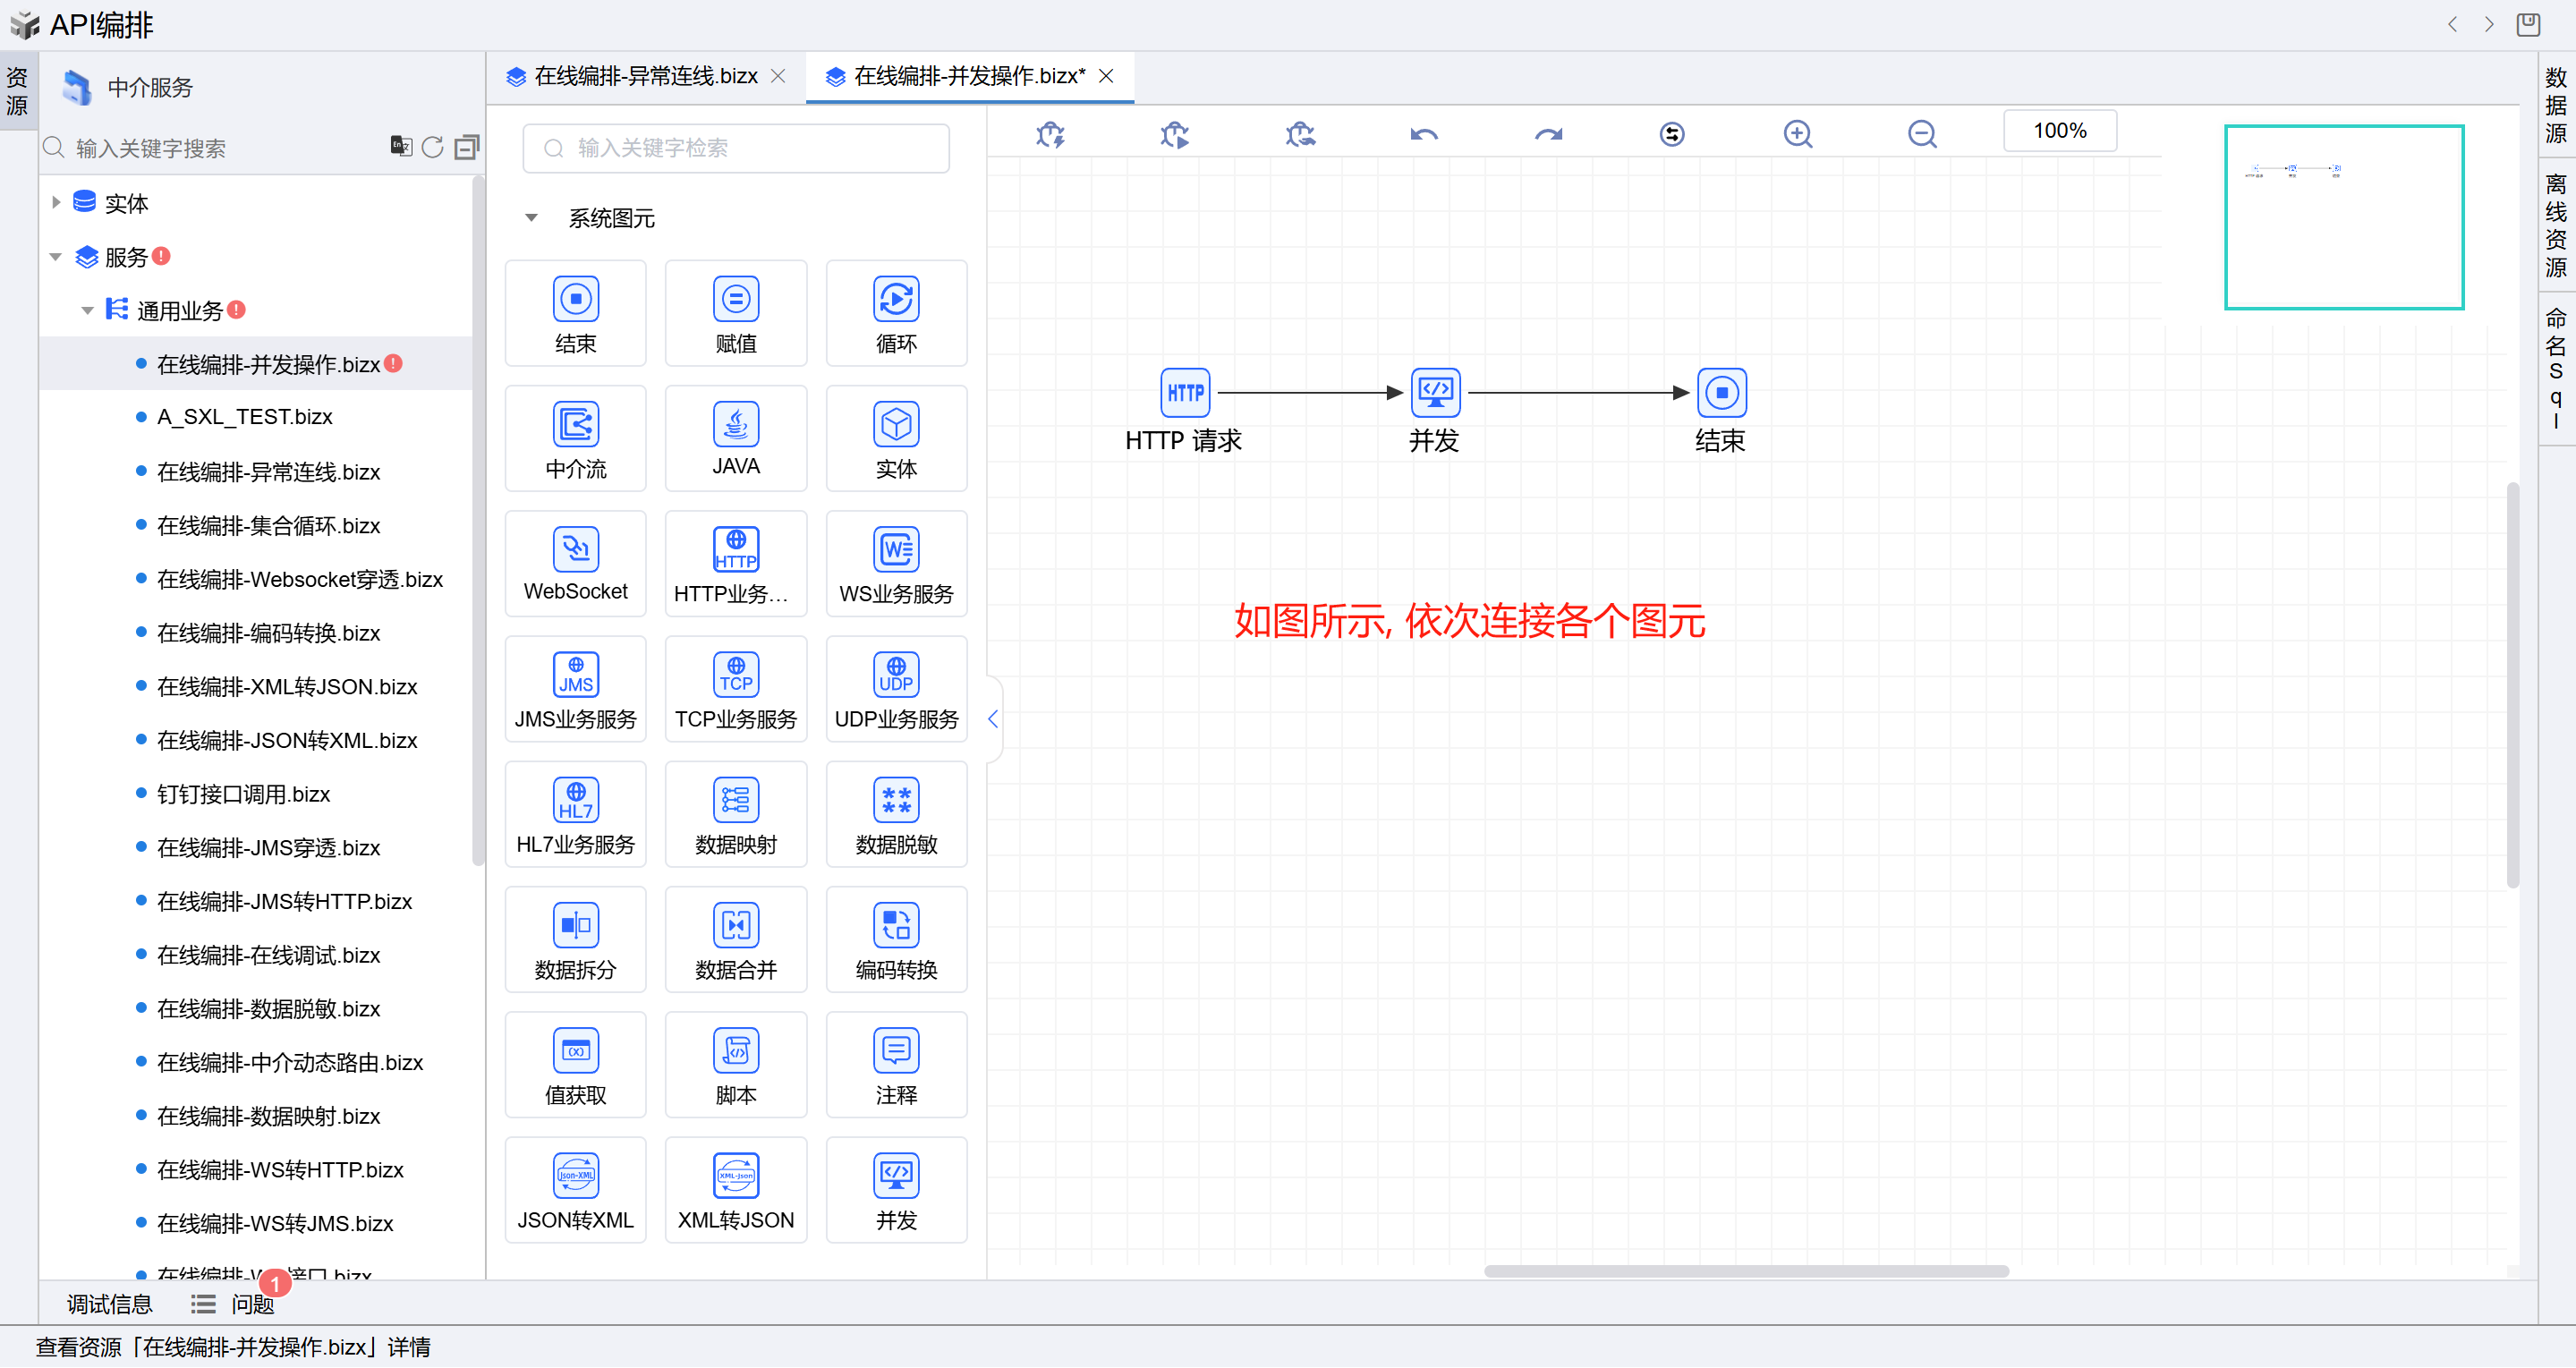
Task: Expand the 实体 tree node
Action: click(56, 203)
